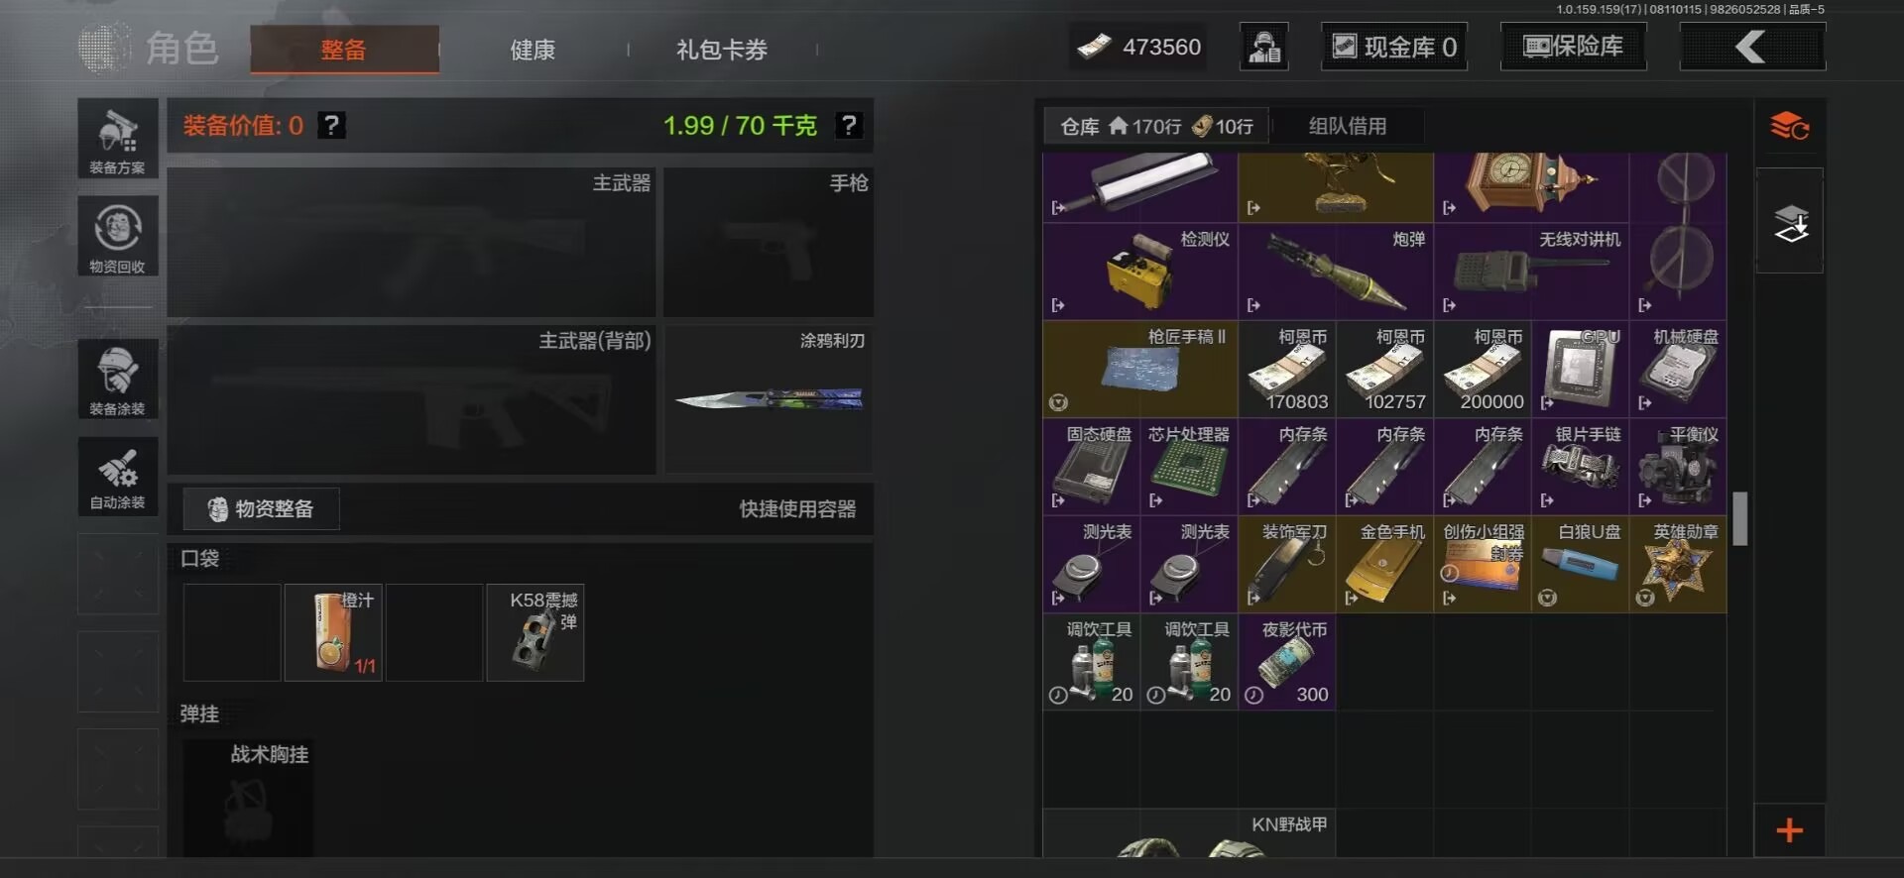Click the 自动涂装 auto-paint icon

[118, 477]
